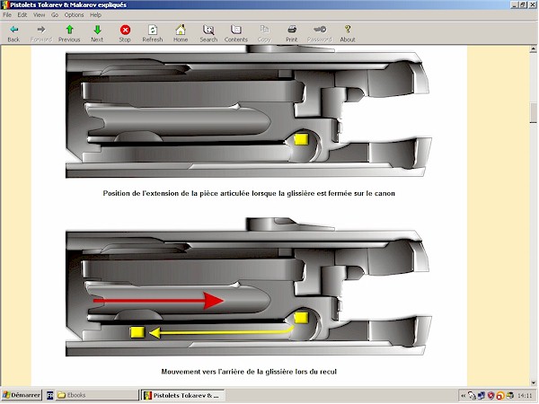Select the Pistolets Tokarev taskbar button

tap(183, 395)
